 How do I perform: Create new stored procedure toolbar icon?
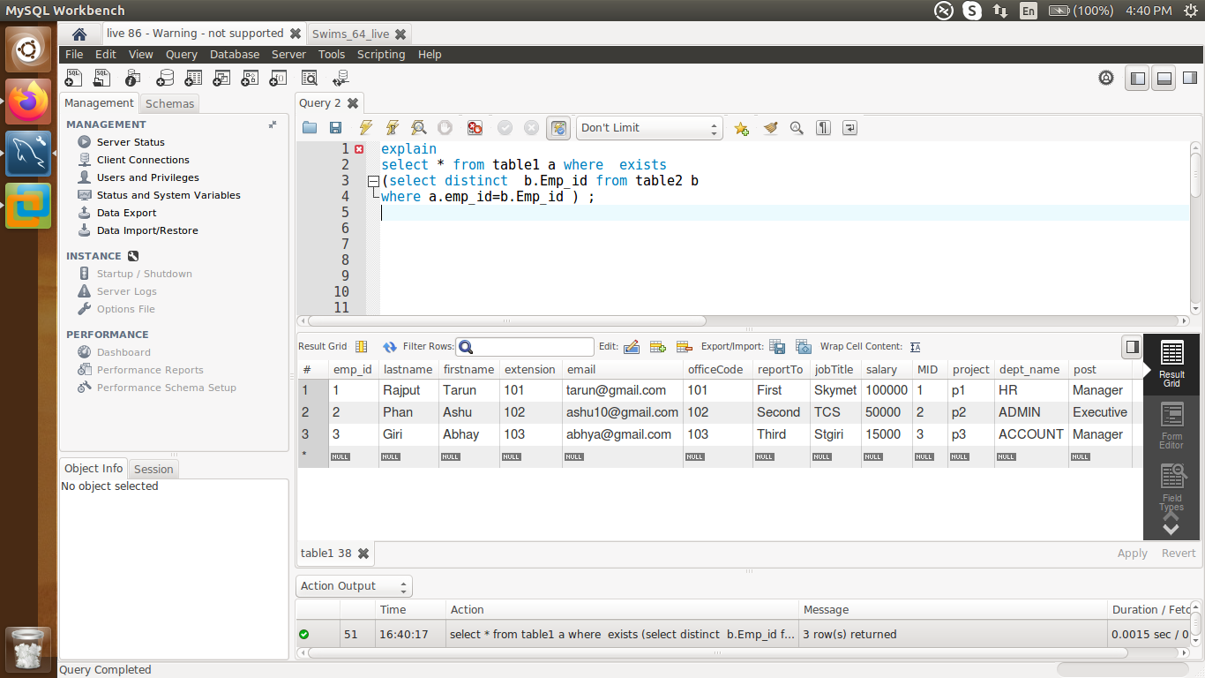[251, 79]
